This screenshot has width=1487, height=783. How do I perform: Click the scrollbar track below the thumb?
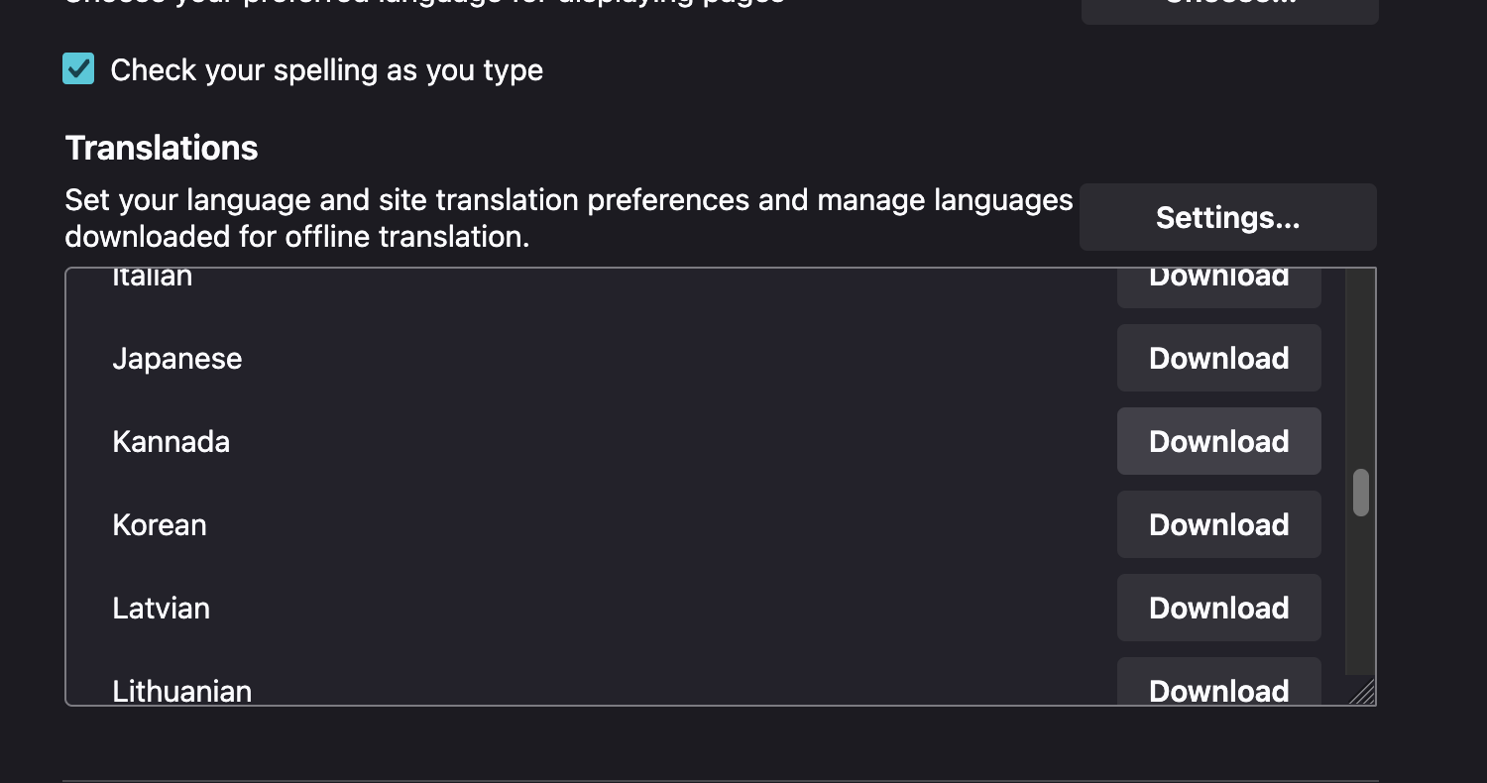click(1361, 595)
